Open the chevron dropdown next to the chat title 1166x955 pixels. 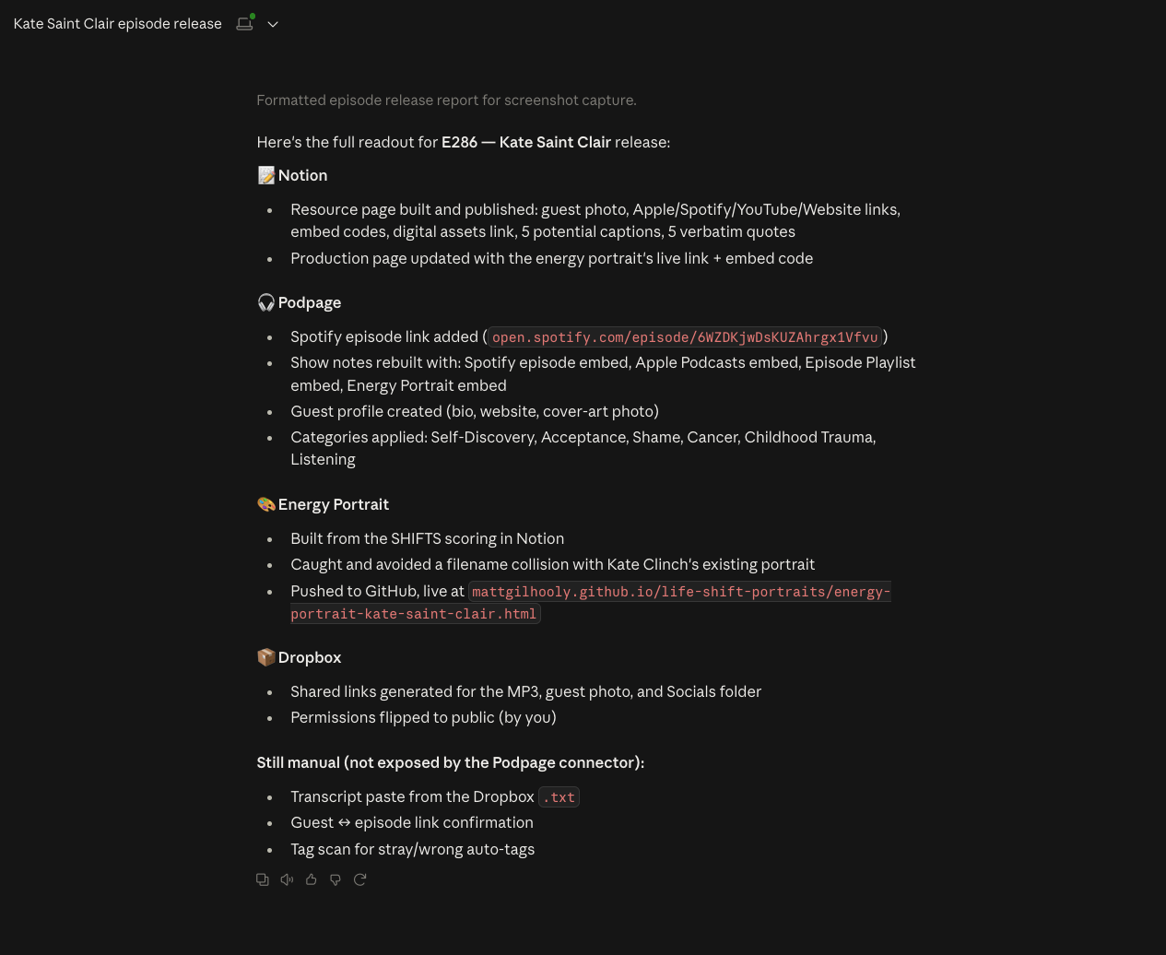[x=273, y=24]
